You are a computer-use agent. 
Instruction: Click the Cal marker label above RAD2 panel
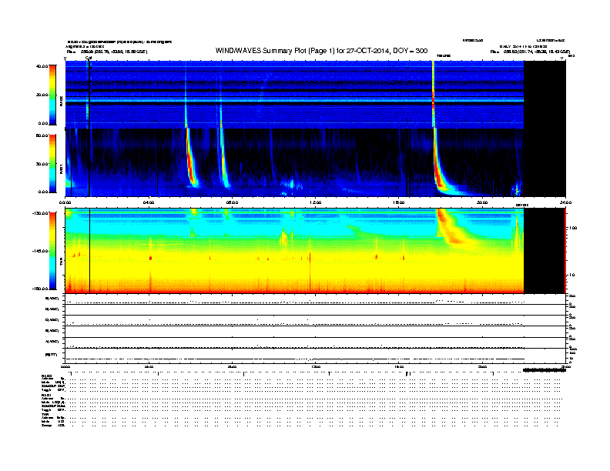coord(89,58)
